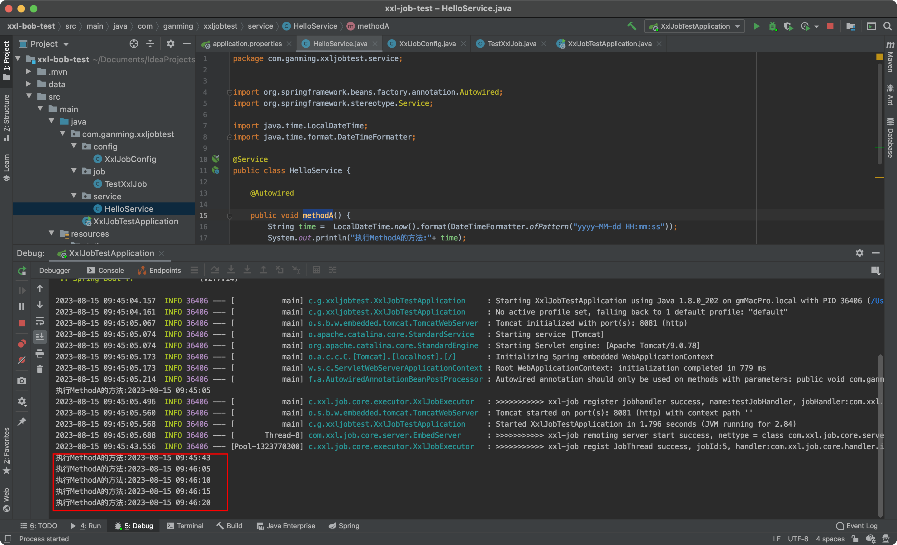The height and width of the screenshot is (545, 897).
Task: Open Search Everywhere magnifier icon
Action: (x=888, y=26)
